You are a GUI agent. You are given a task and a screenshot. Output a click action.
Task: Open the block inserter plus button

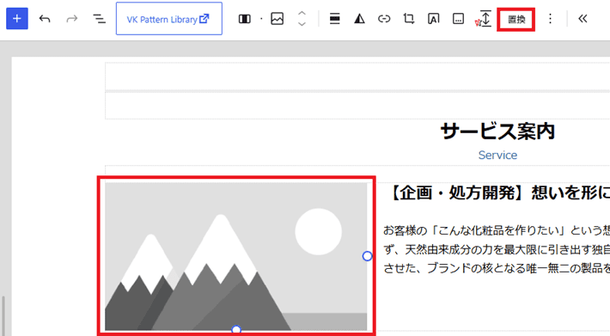(16, 19)
